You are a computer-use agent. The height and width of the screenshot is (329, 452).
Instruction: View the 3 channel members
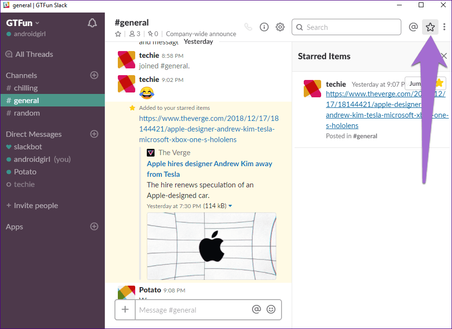coord(135,34)
